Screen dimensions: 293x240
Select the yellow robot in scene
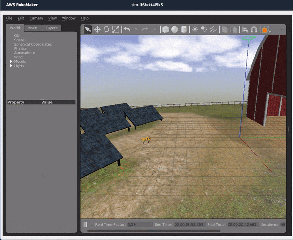(146, 140)
